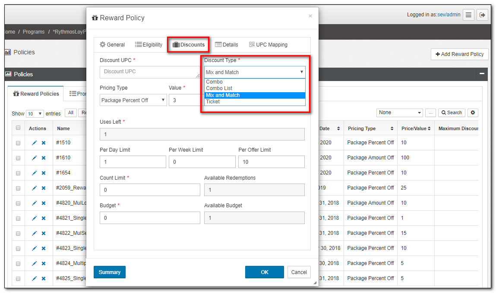Screen dimensions: 496x293
Task: Choose Ticket from Discount Type list
Action: pos(213,102)
